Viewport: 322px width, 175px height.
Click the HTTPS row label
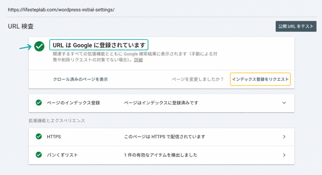(x=54, y=137)
